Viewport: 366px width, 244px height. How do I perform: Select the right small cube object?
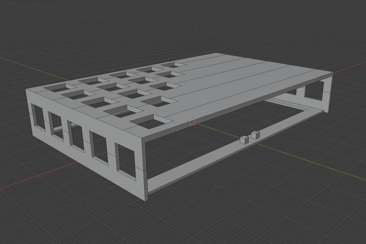click(256, 135)
